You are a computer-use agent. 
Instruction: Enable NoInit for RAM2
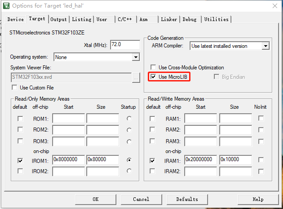(x=261, y=130)
